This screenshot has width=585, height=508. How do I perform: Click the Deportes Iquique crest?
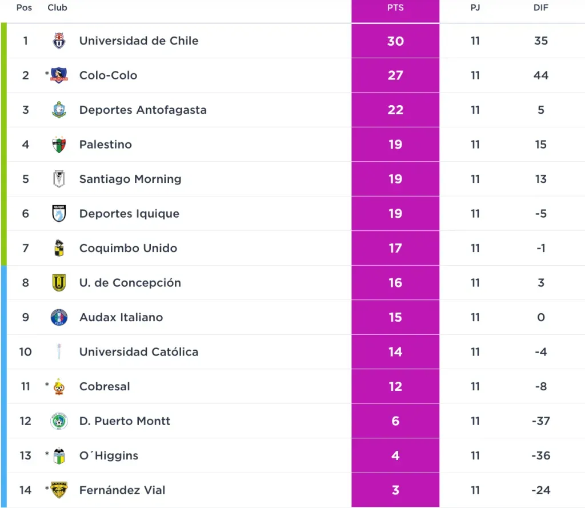click(59, 214)
